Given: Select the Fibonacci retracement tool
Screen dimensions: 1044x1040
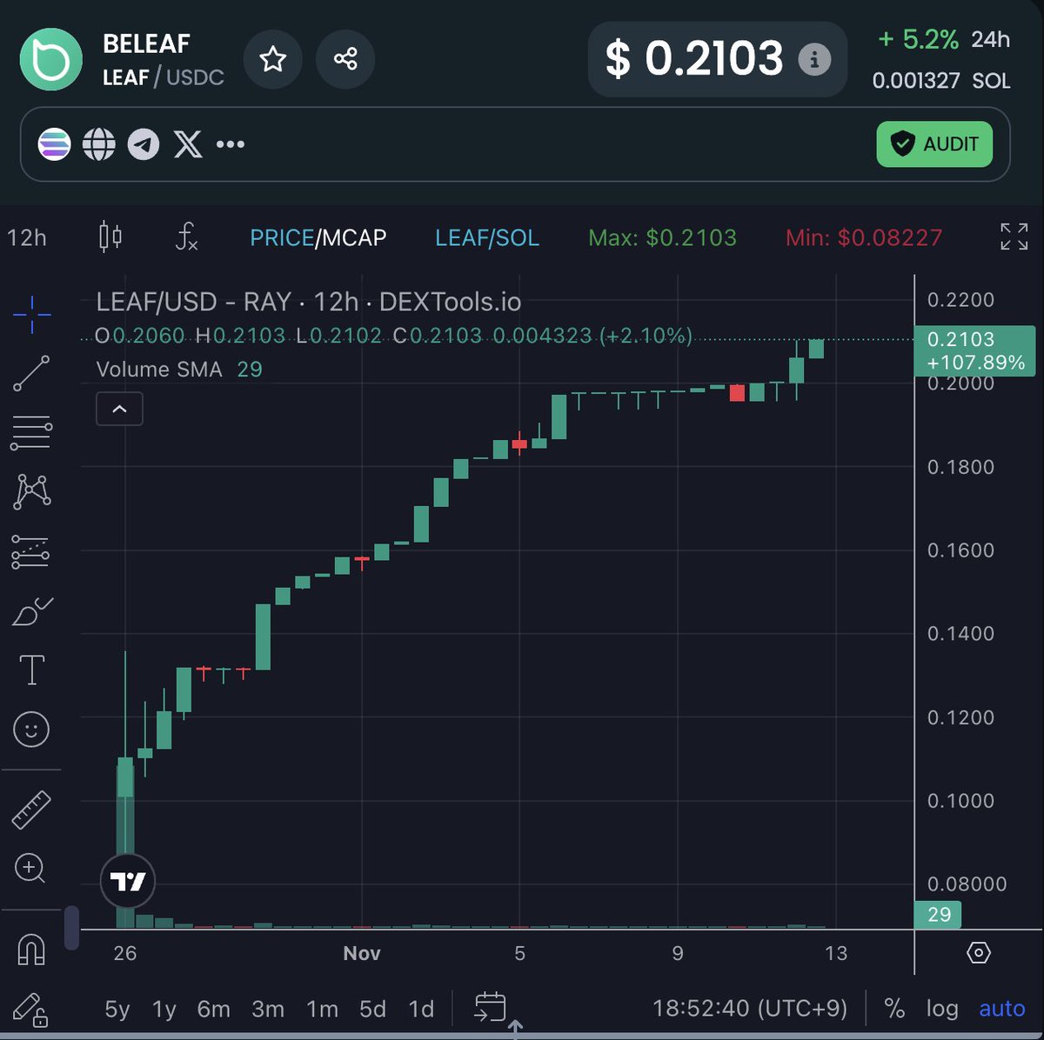Looking at the screenshot, I should [31, 432].
